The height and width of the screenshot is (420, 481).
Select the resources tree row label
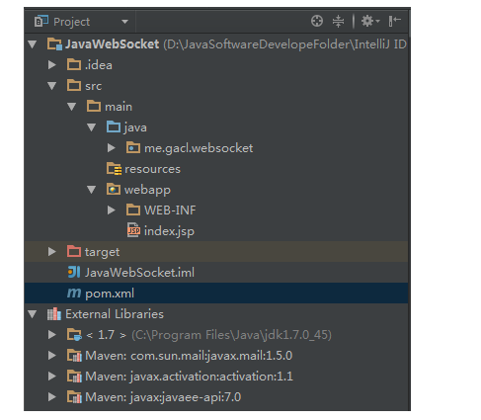pyautogui.click(x=152, y=169)
